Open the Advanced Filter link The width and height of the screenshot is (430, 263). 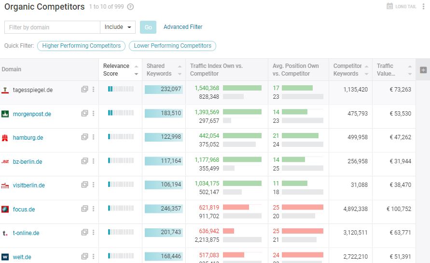click(x=183, y=27)
